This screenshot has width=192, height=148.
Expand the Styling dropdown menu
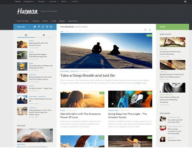click(42, 2)
